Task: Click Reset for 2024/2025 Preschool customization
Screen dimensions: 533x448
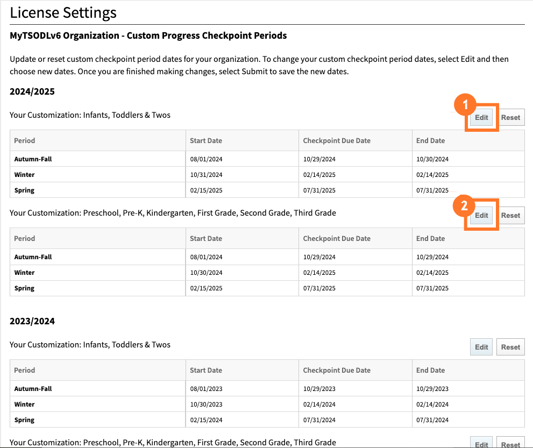Action: (510, 215)
